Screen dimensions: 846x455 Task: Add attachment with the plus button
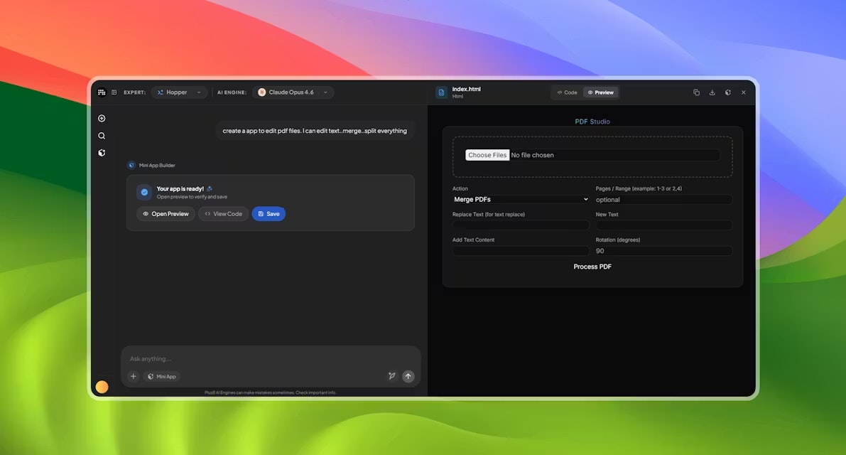coord(134,376)
